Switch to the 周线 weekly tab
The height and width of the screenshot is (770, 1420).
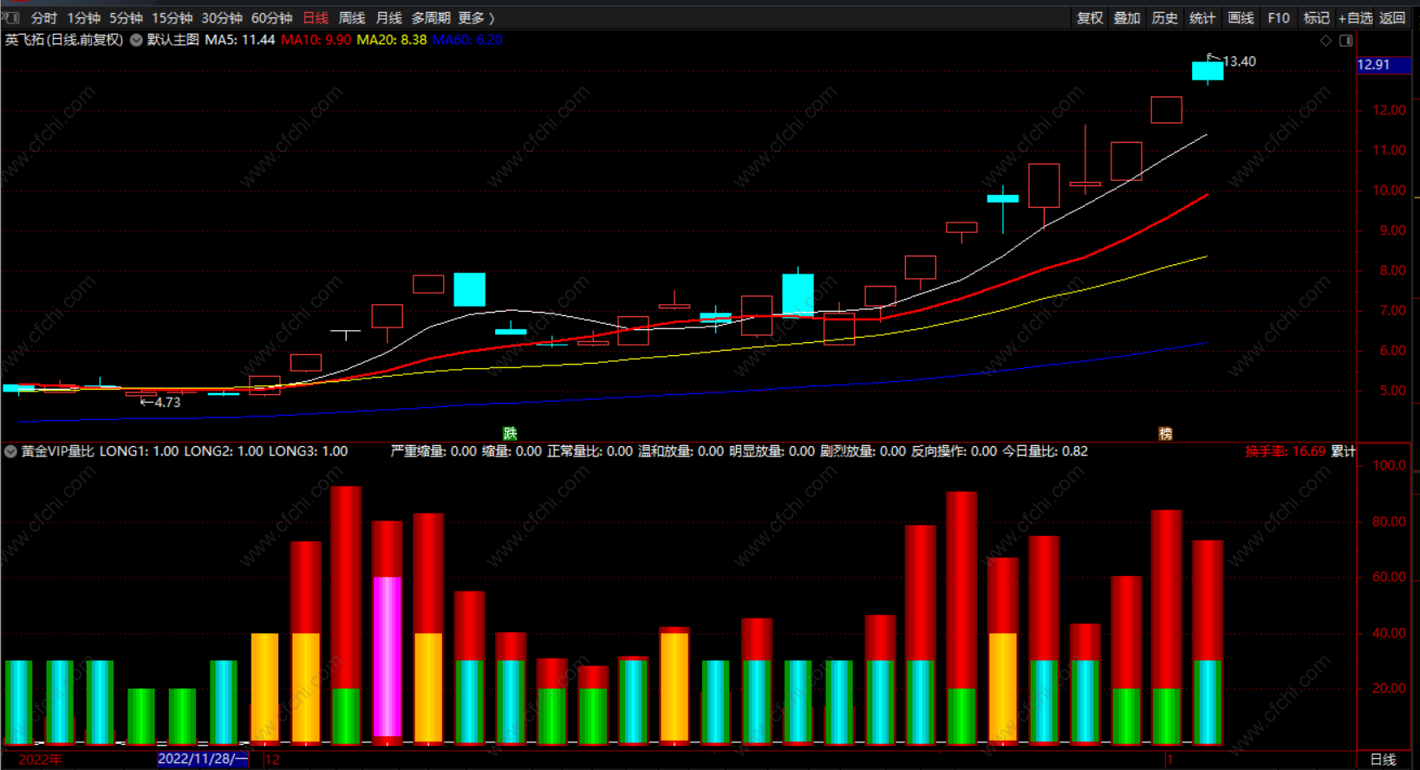coord(351,18)
